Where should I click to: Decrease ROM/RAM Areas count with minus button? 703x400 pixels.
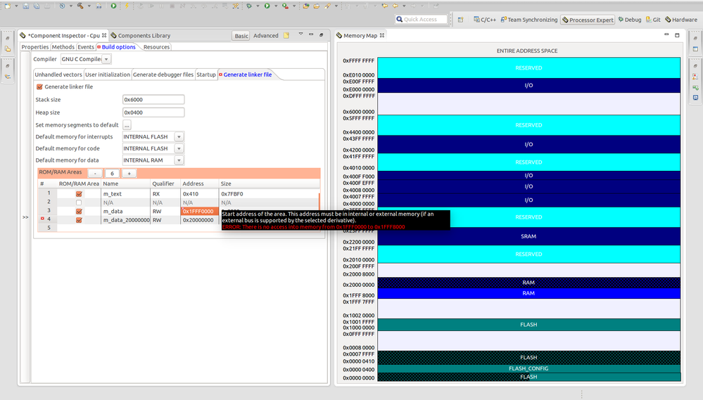(95, 174)
